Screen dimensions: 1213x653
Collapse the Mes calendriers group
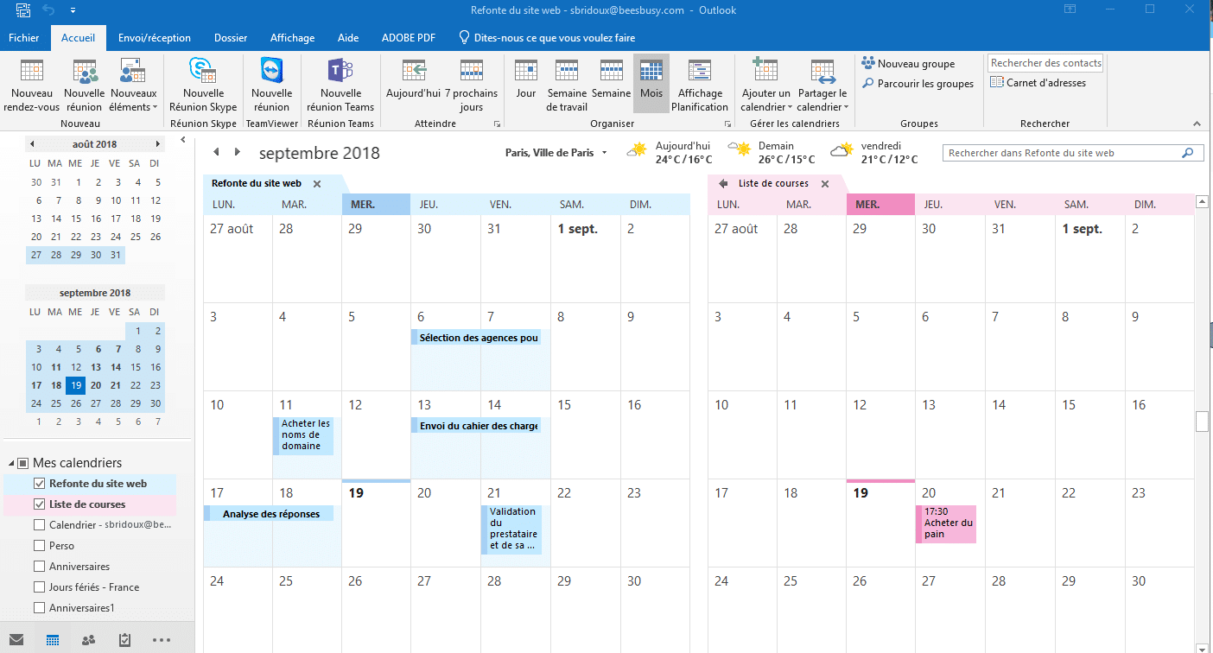tap(10, 464)
